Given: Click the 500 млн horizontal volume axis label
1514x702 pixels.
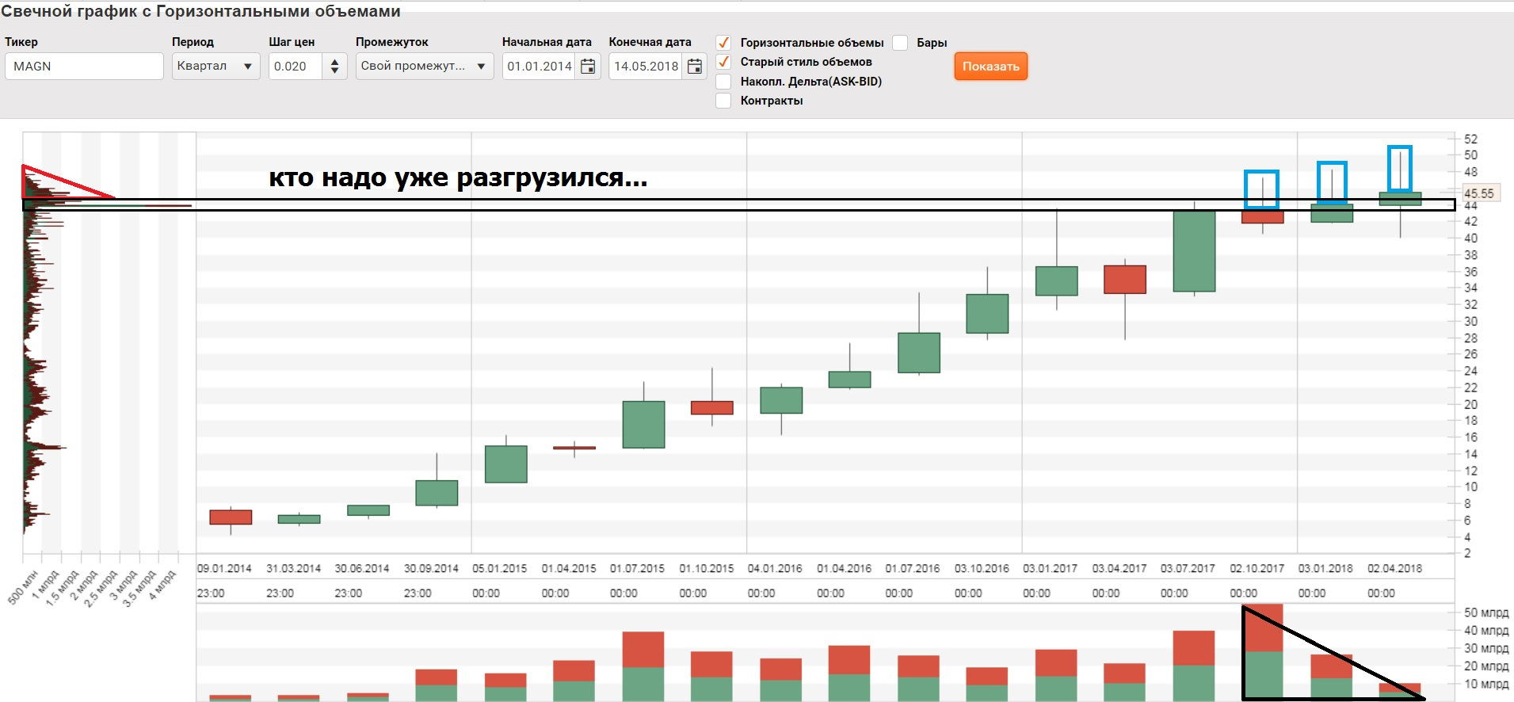Looking at the screenshot, I should click(23, 588).
